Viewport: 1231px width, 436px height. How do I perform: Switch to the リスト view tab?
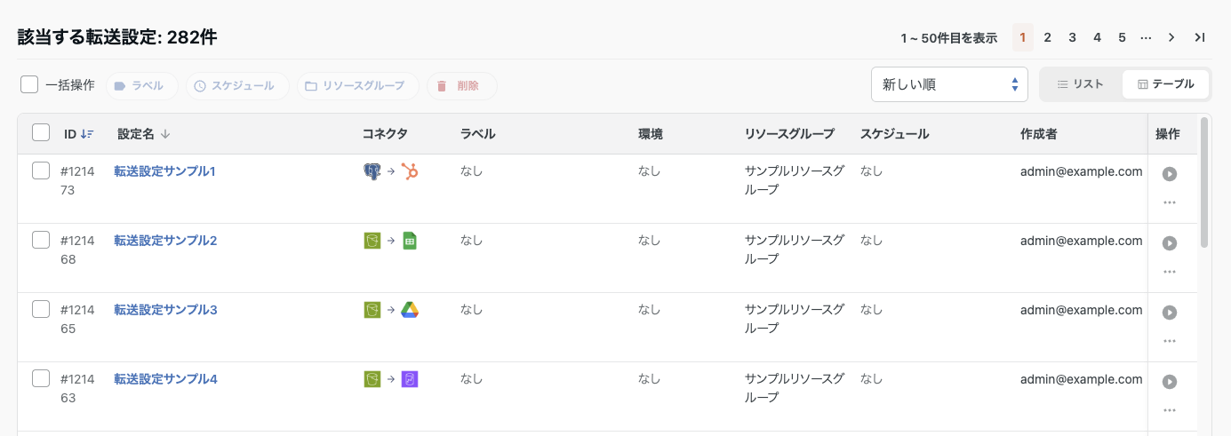click(x=1081, y=84)
